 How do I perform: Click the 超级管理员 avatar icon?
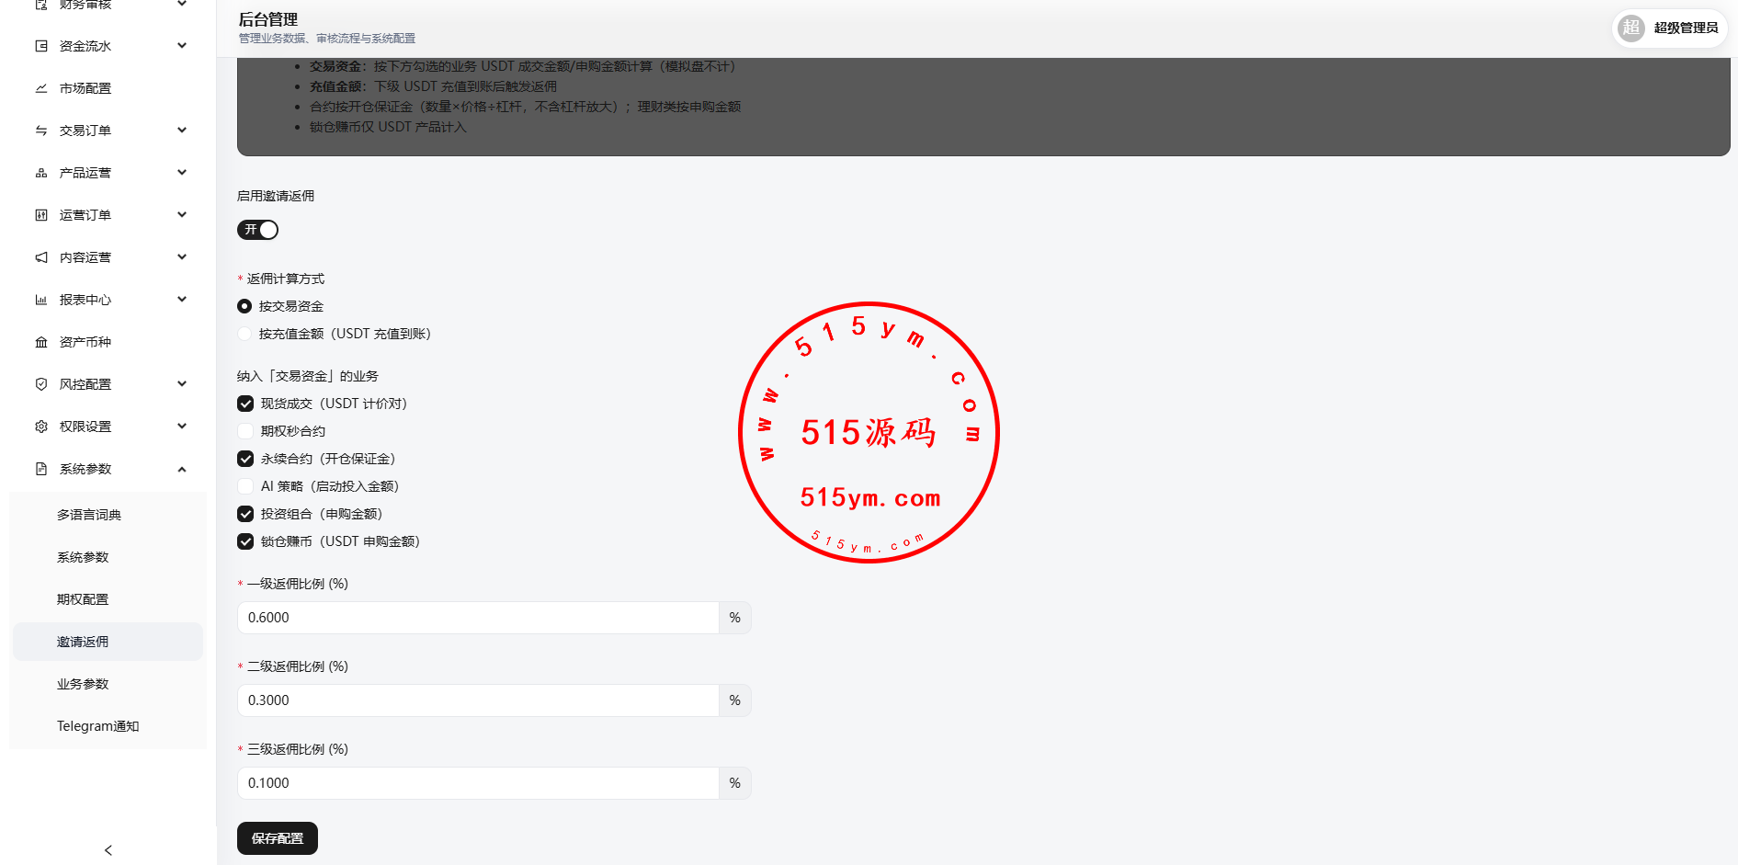click(1631, 28)
